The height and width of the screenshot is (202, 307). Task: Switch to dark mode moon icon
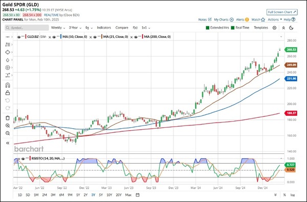pos(291,28)
